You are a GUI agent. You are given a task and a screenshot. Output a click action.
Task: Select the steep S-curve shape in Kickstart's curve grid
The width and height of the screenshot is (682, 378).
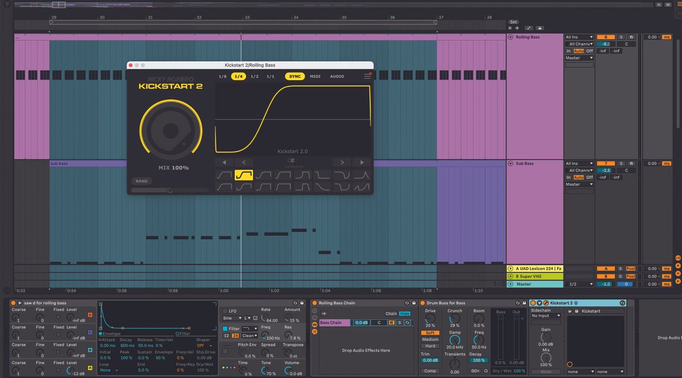(x=244, y=175)
